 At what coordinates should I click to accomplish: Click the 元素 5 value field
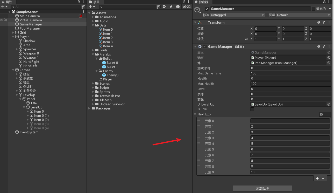[290, 149]
